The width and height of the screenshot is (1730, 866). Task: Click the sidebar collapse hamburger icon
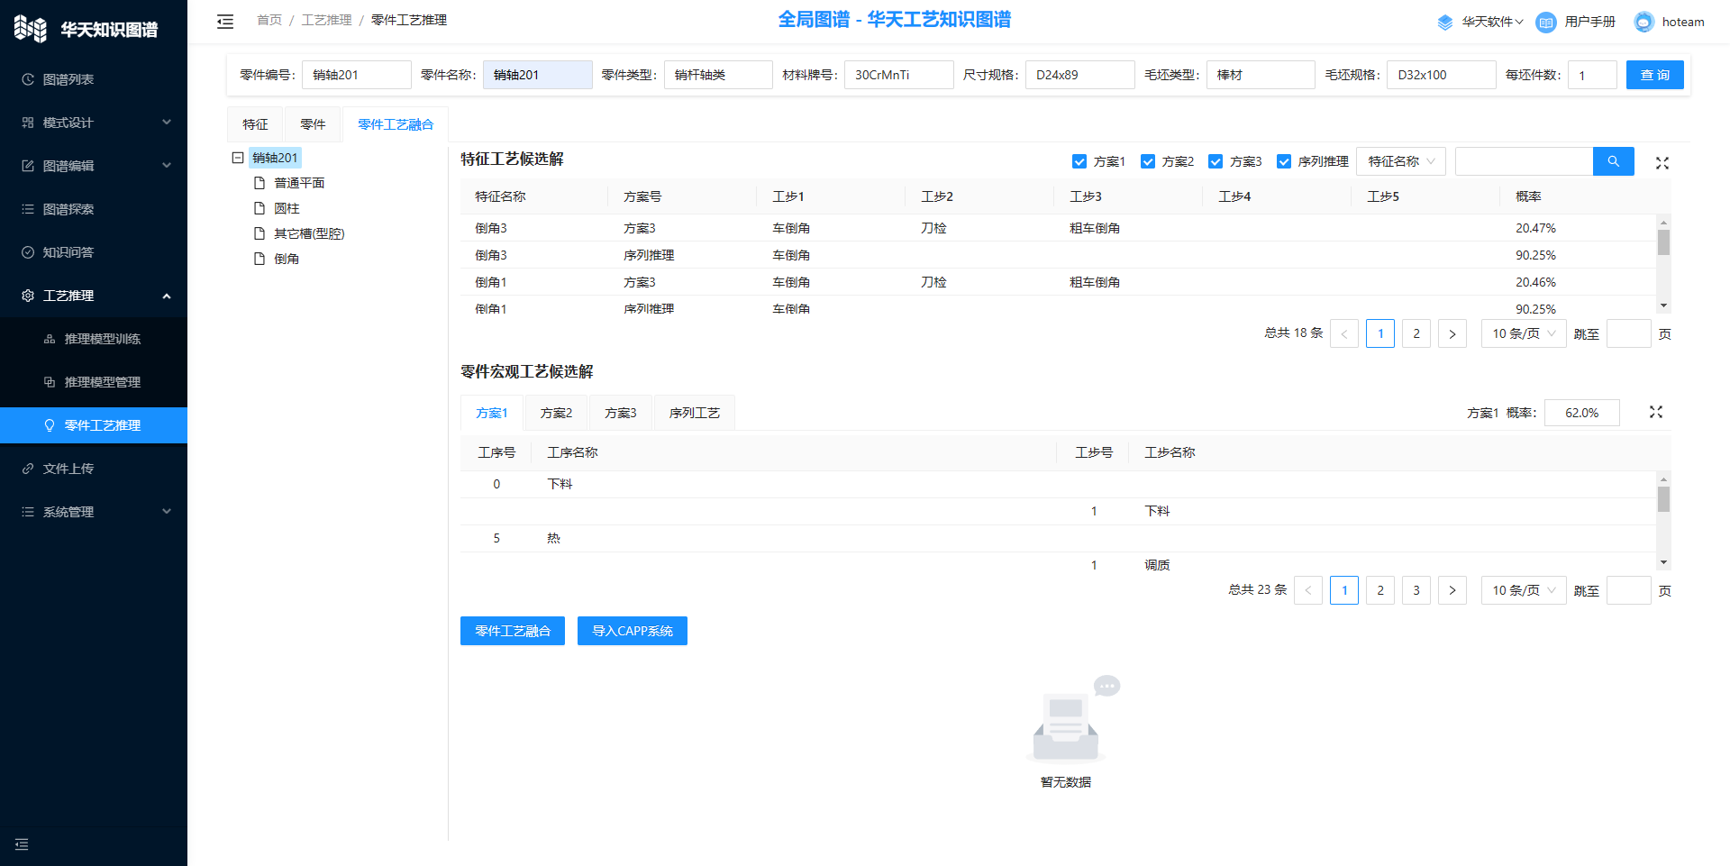[x=225, y=22]
